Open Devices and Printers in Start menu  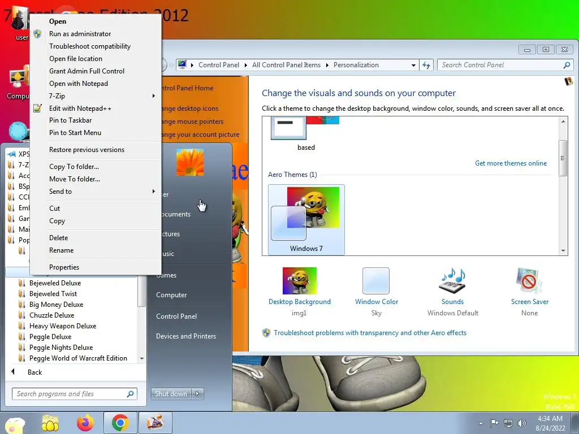[185, 336]
